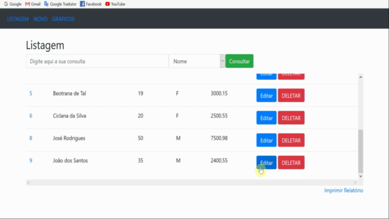Open record ID 6 link
Image resolution: width=389 pixels, height=219 pixels.
[31, 116]
